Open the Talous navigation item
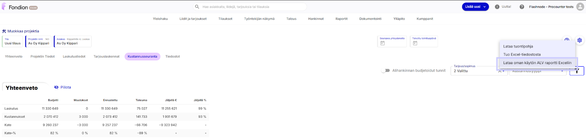 click(292, 19)
